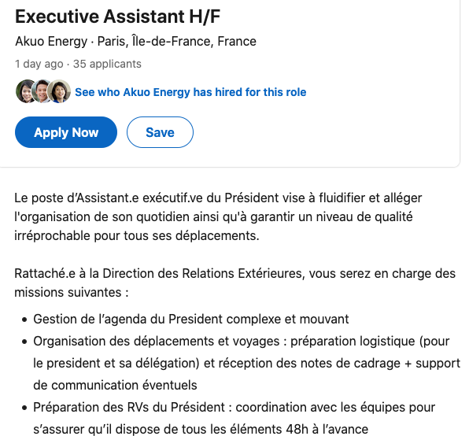Viewport: 469px width, 436px height.
Task: Click the paragraph starting 'Rattaché.e à la Direction'
Action: 234,283
